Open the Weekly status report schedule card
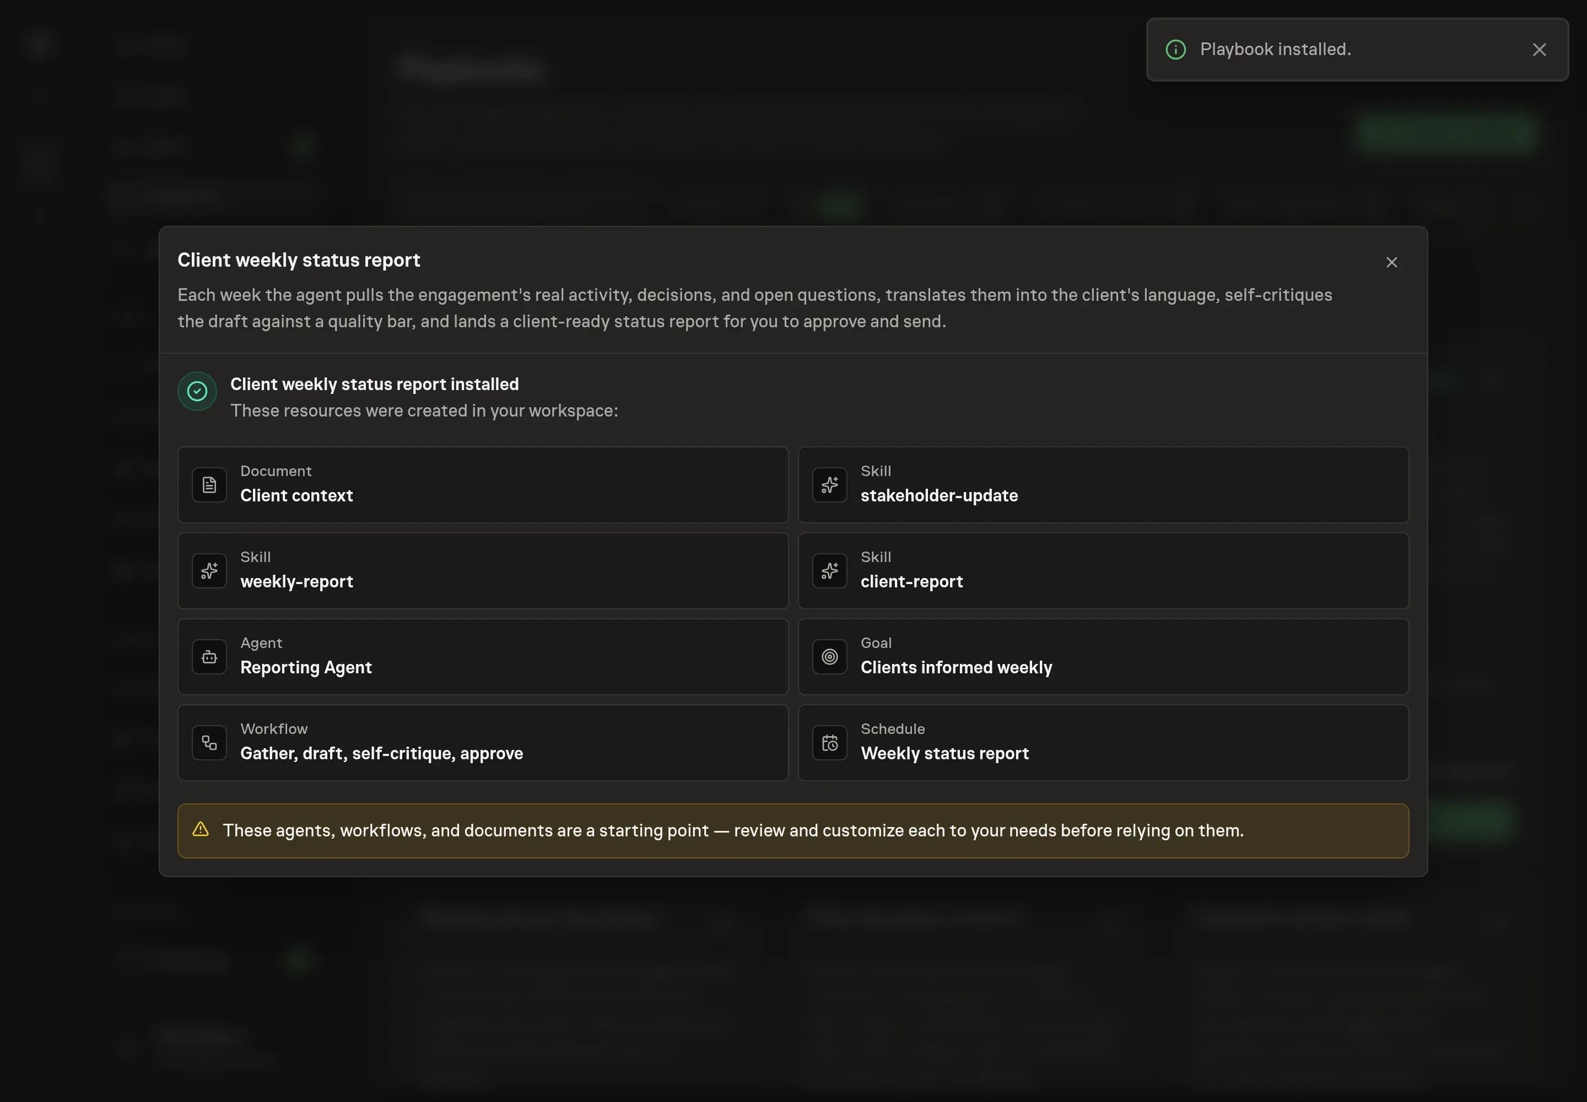The height and width of the screenshot is (1102, 1587). 1103,742
